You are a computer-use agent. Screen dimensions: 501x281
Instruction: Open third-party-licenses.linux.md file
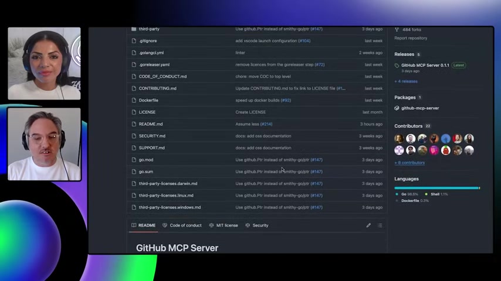166,196
